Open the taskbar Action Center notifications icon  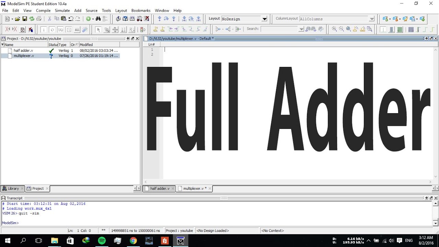[399, 241]
